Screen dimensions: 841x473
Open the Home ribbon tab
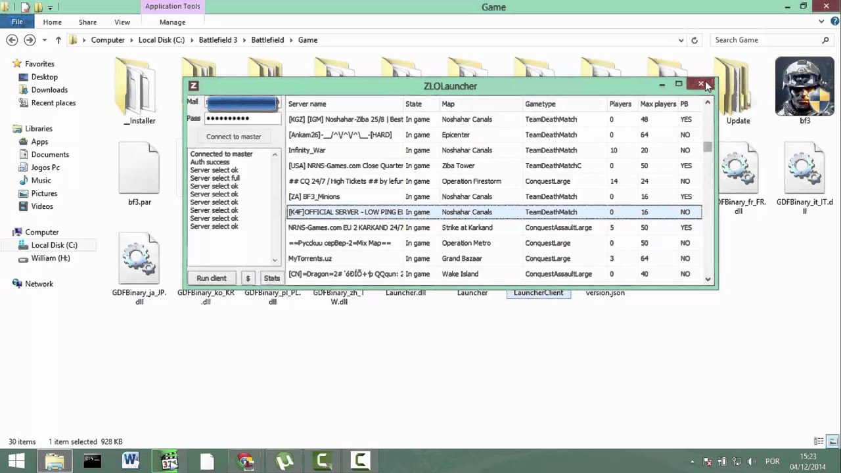point(52,22)
